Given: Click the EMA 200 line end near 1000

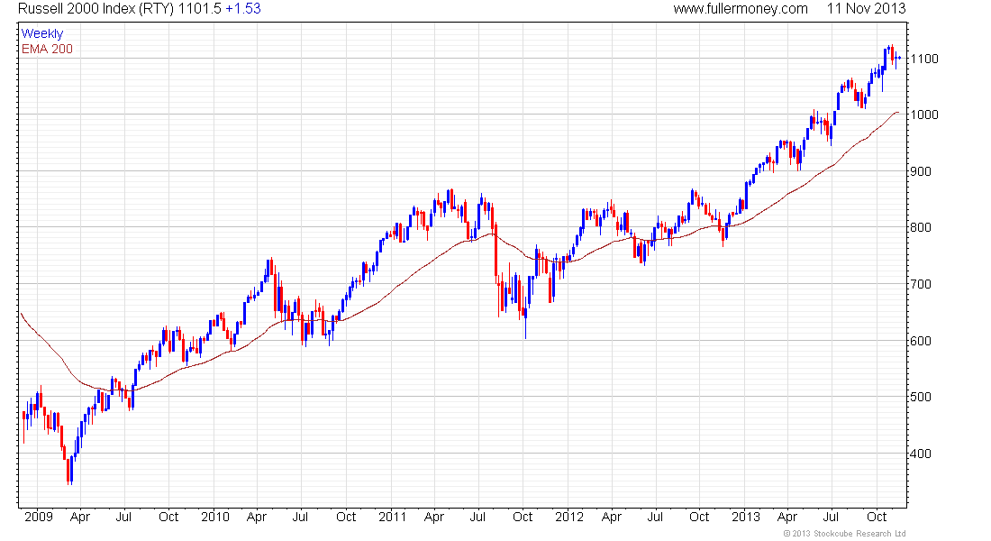Looking at the screenshot, I should (x=896, y=113).
